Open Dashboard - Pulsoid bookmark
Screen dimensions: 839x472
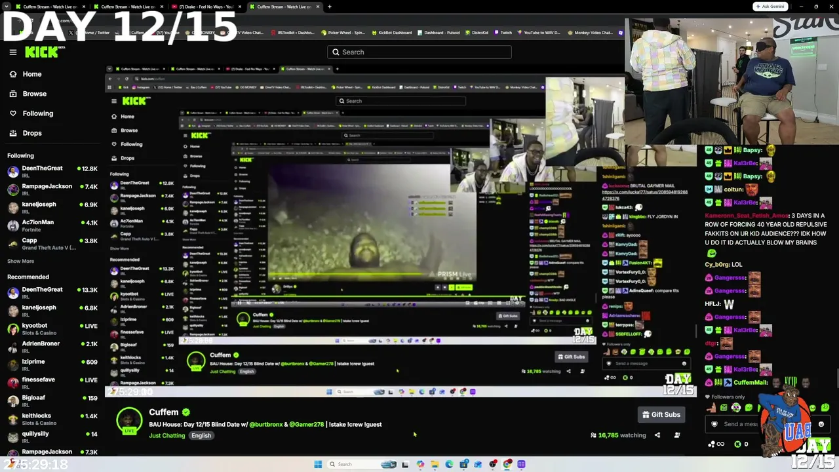(x=439, y=33)
